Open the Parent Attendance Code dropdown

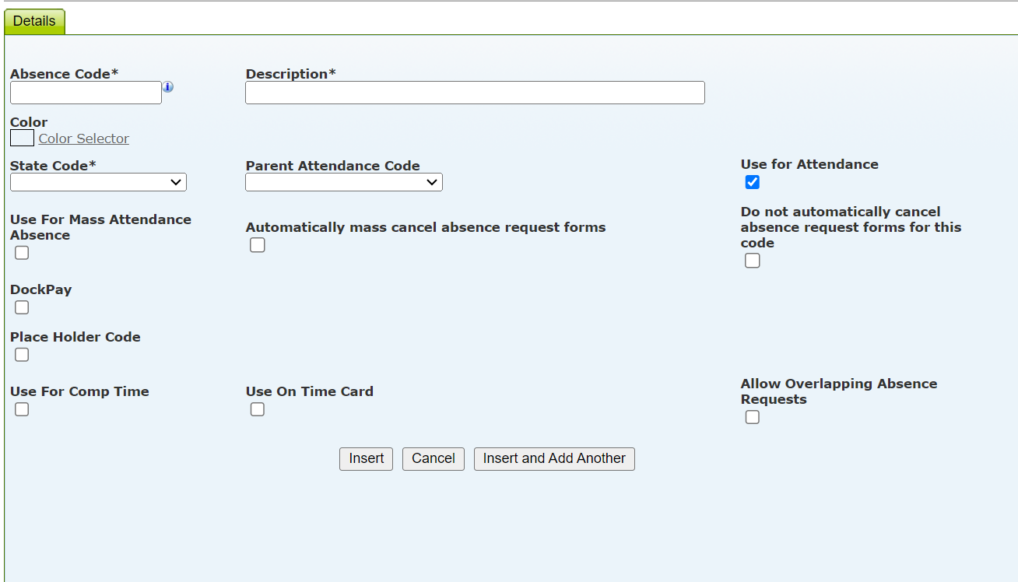click(344, 182)
